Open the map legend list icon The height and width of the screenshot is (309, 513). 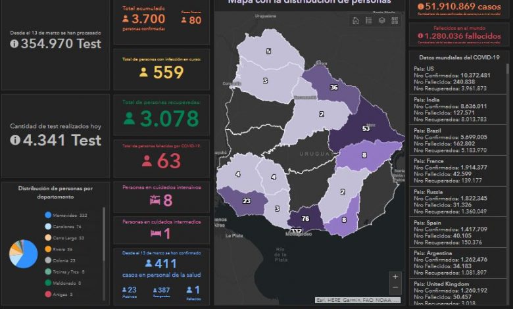[368, 20]
